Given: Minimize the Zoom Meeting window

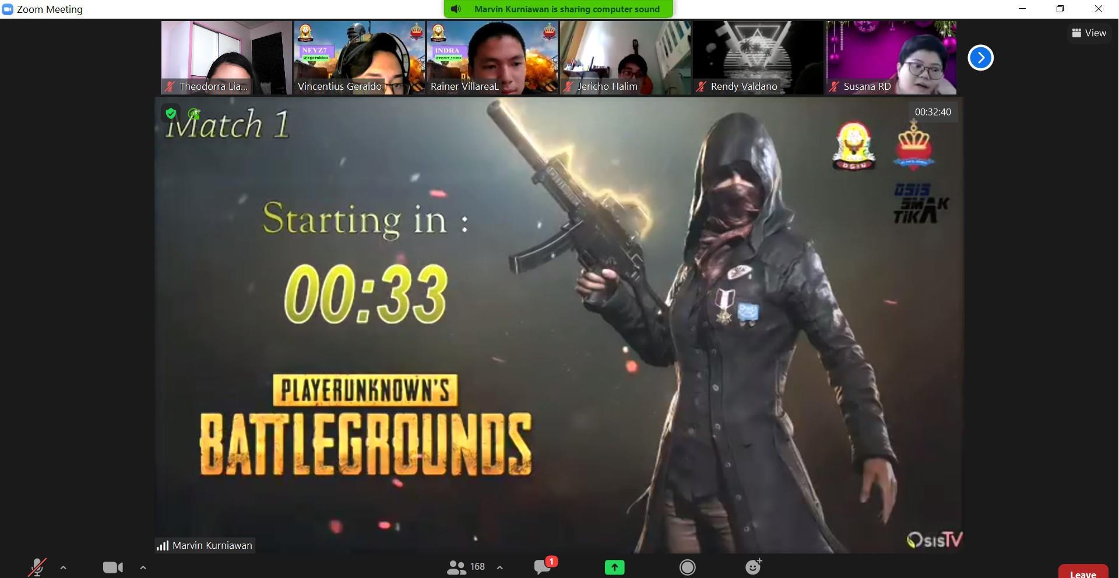Looking at the screenshot, I should [1022, 9].
